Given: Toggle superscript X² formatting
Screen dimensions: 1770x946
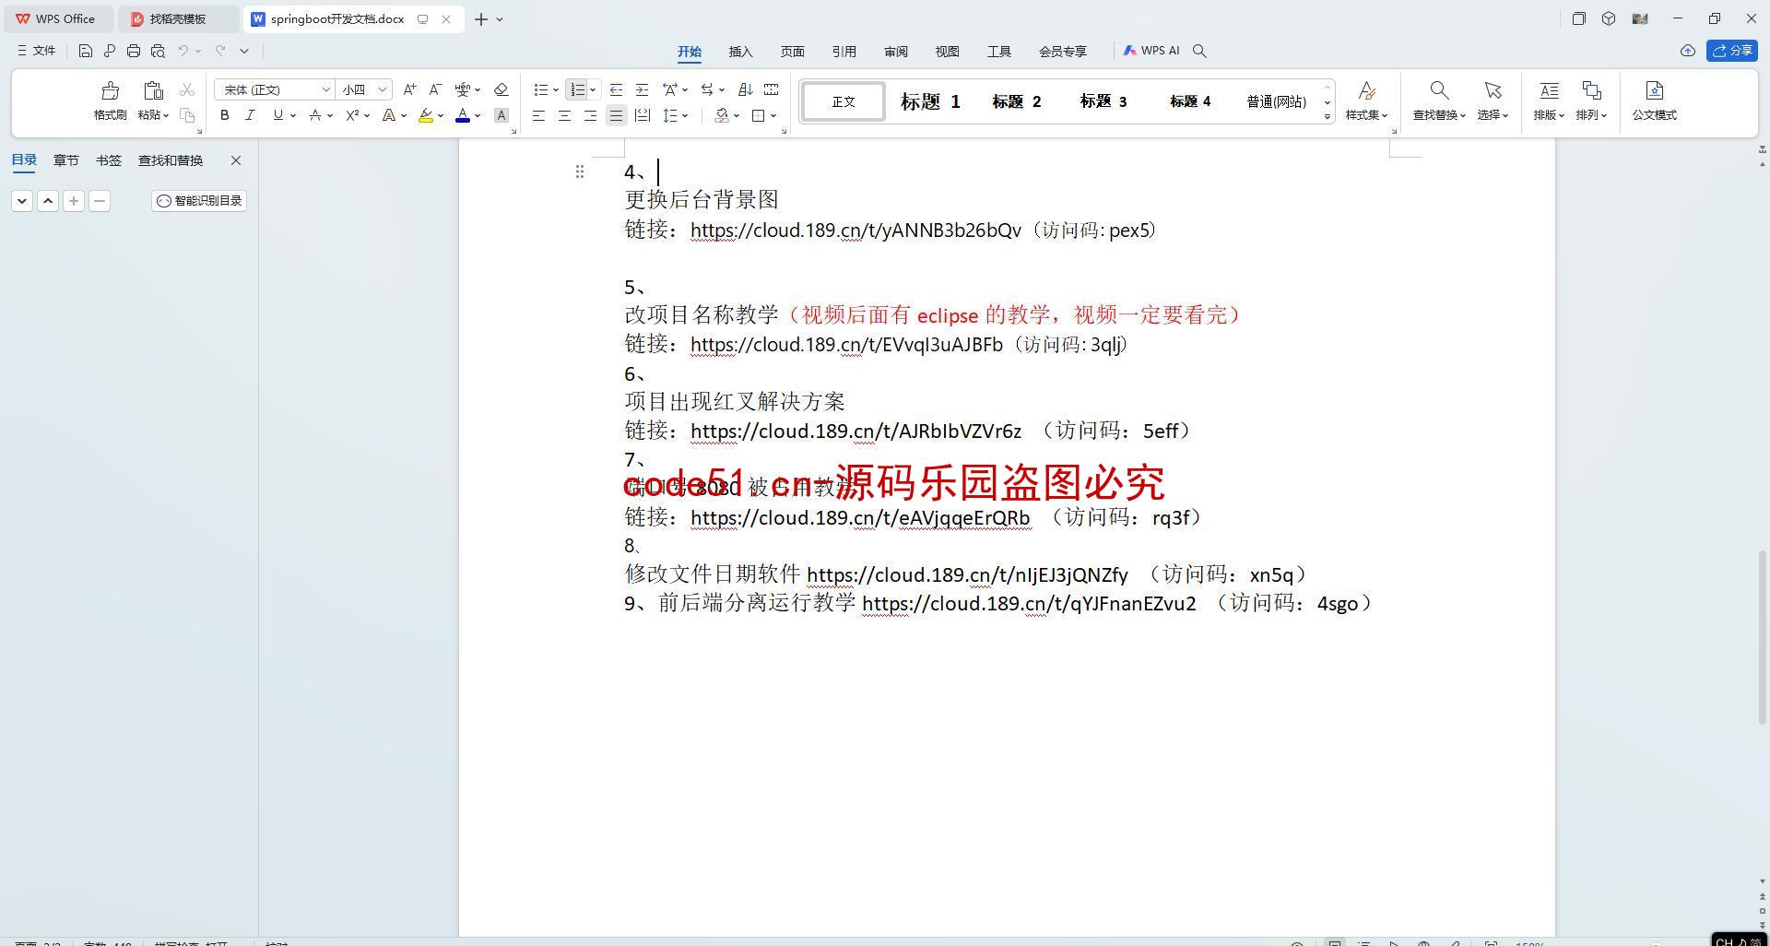Looking at the screenshot, I should click(352, 115).
